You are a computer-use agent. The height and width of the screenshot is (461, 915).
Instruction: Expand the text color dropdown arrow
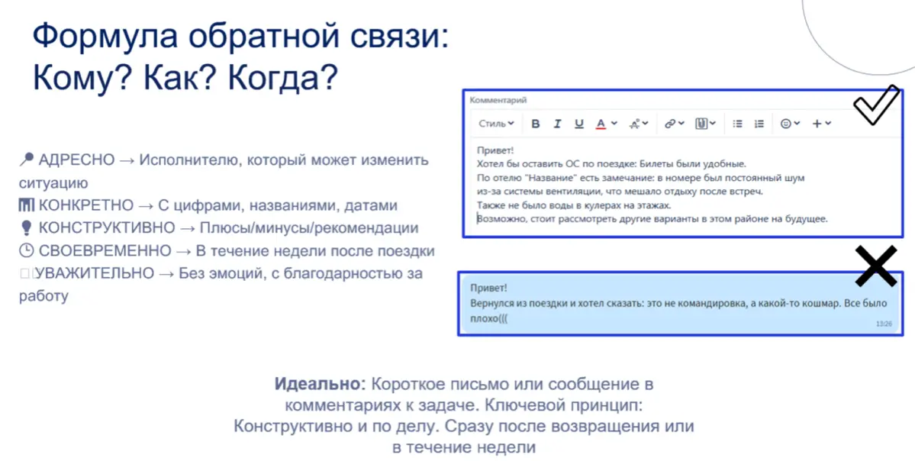[x=615, y=123]
